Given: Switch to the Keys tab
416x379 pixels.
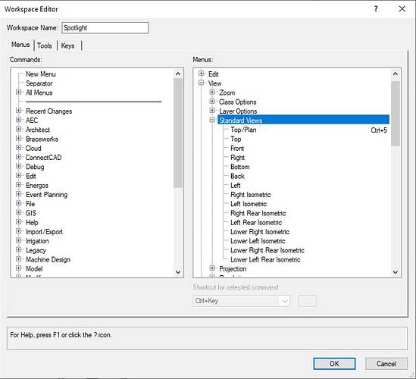Looking at the screenshot, I should pos(68,45).
